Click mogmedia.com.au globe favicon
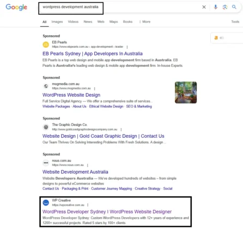This screenshot has height=229, width=243. pyautogui.click(x=46, y=86)
